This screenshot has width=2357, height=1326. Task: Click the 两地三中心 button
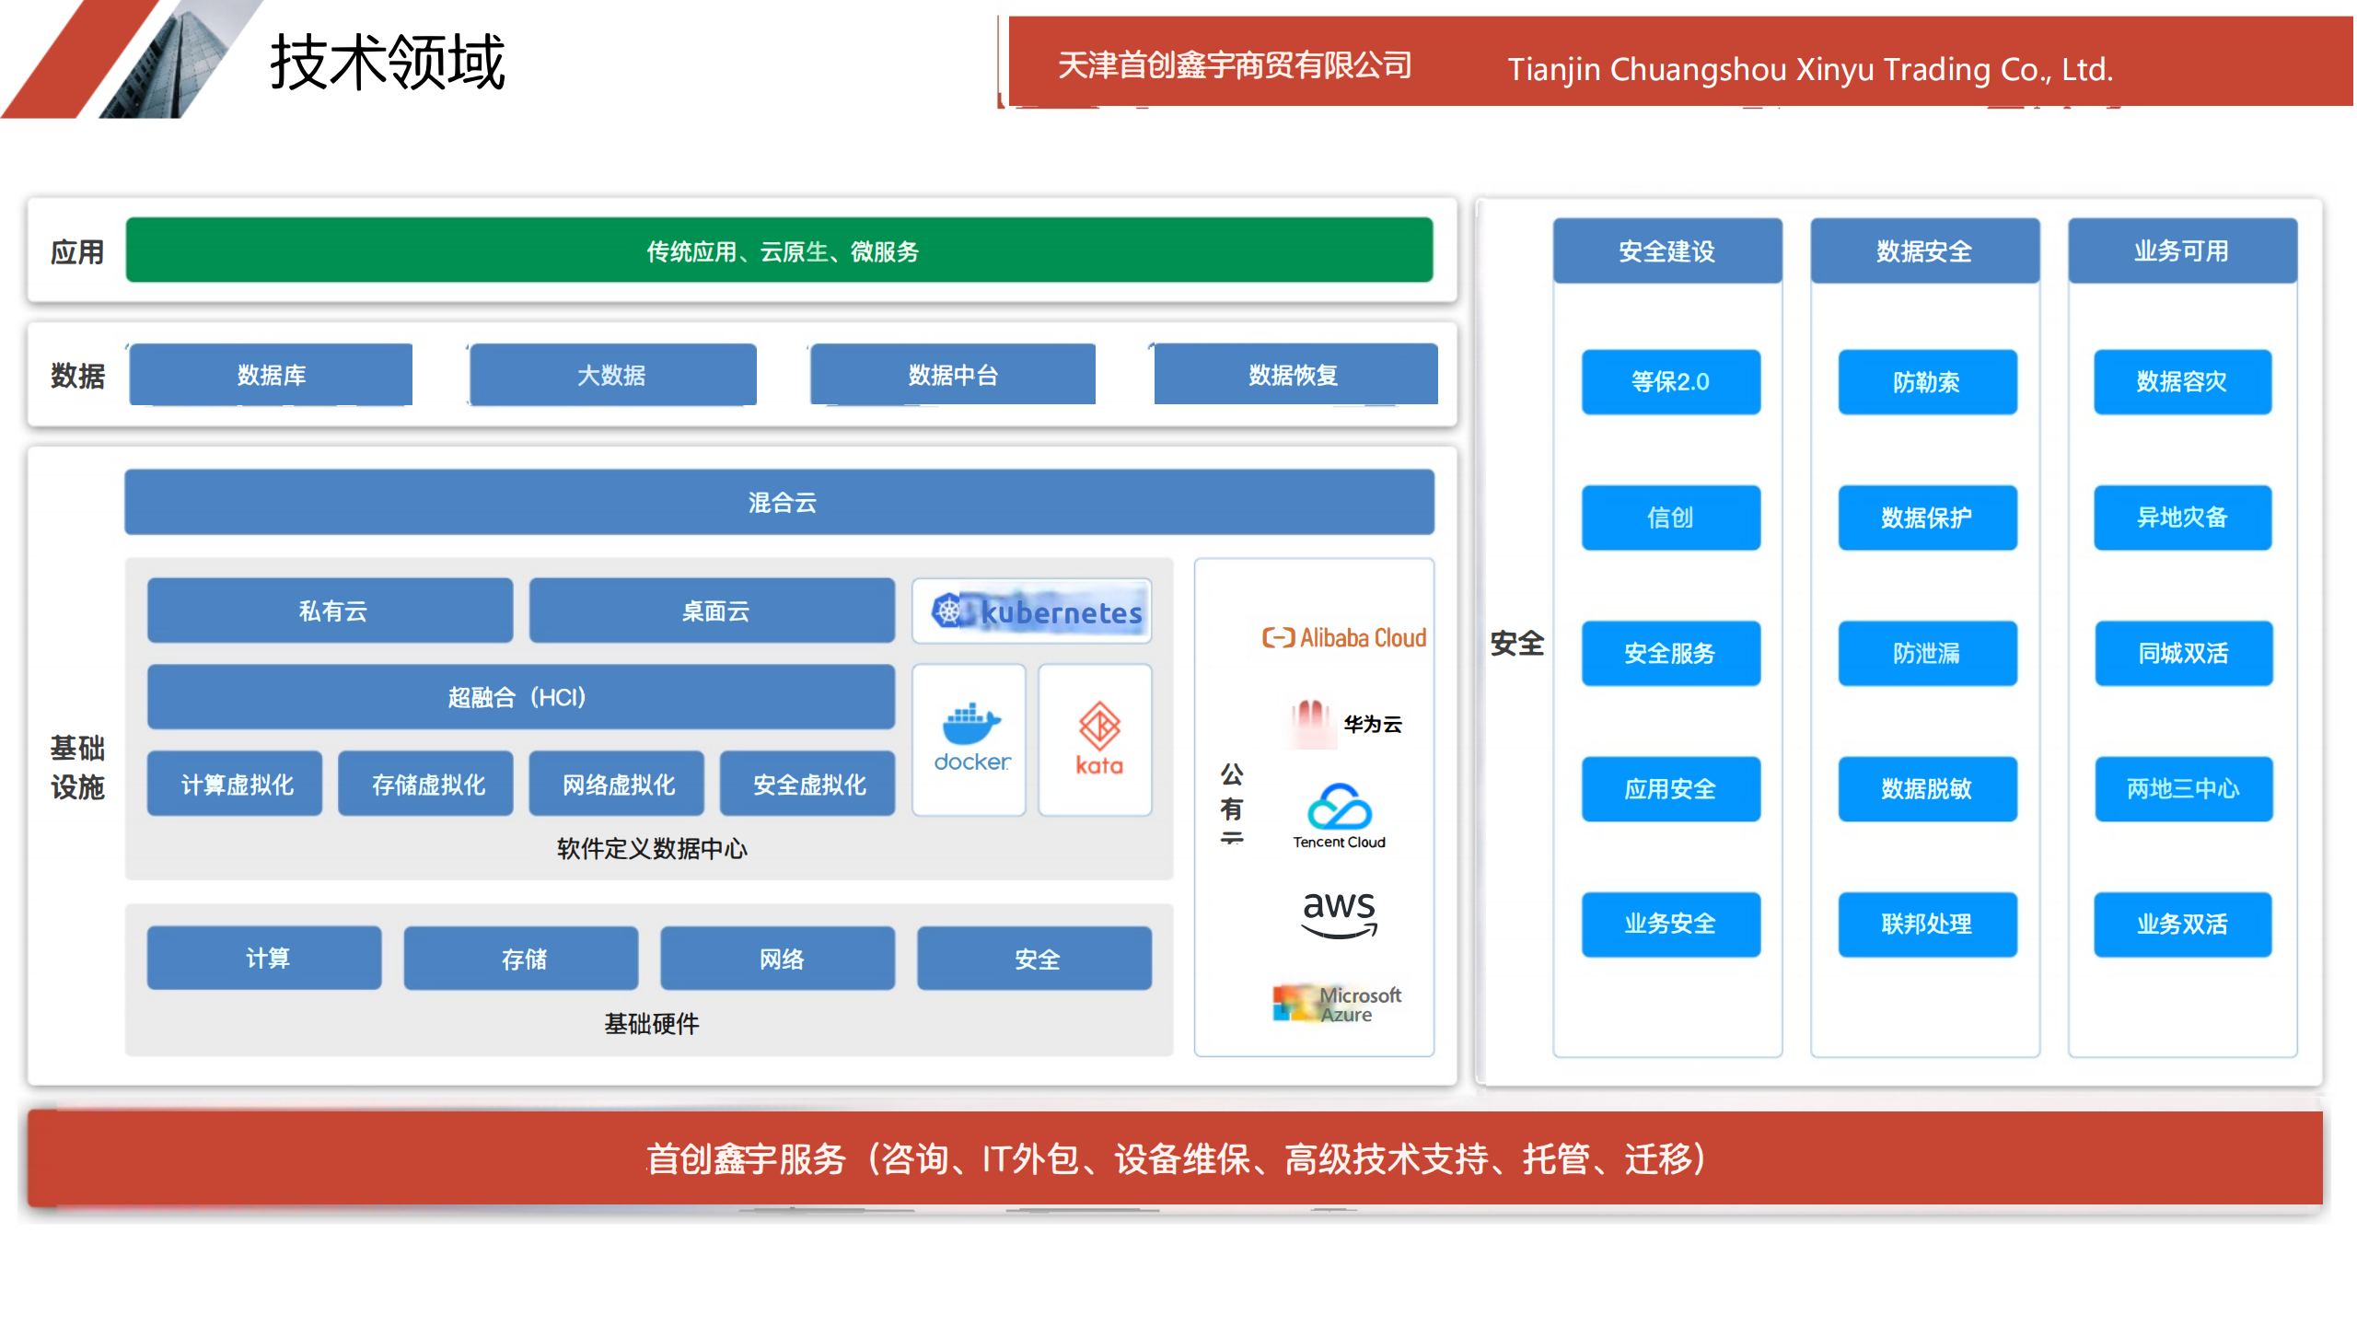[x=2183, y=788]
